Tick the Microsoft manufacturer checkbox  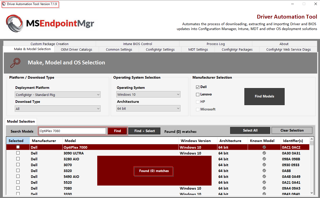(198, 109)
